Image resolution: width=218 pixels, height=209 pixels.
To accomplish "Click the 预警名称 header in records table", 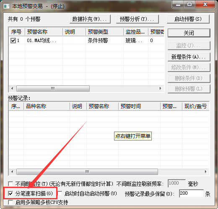I will point(102,106).
